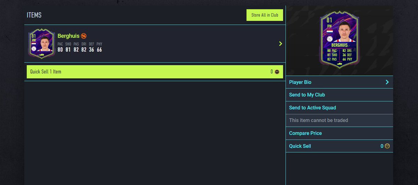418x185 pixels.
Task: Click Quick Sell 1 Item bar
Action: 155,72
